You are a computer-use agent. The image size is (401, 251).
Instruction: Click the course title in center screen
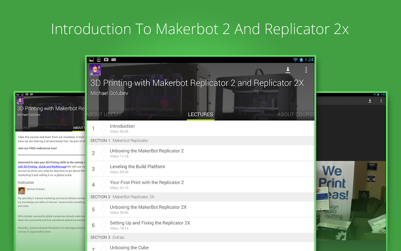point(197,83)
